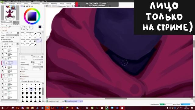The image size is (195, 110).
Task: Select the Hand pan tool
Action: 29,29
